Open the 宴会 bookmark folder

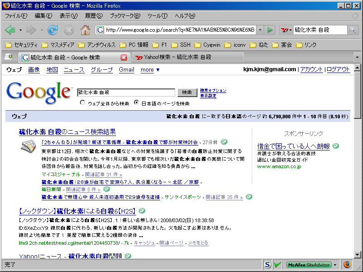(281, 45)
